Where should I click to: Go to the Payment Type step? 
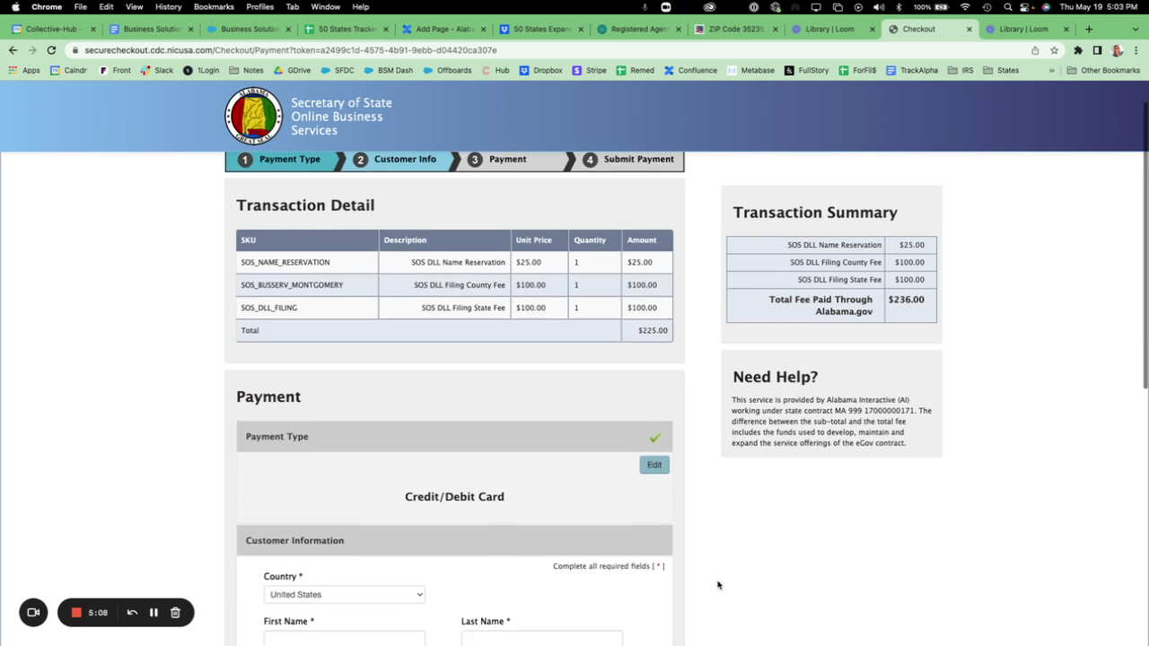click(281, 160)
